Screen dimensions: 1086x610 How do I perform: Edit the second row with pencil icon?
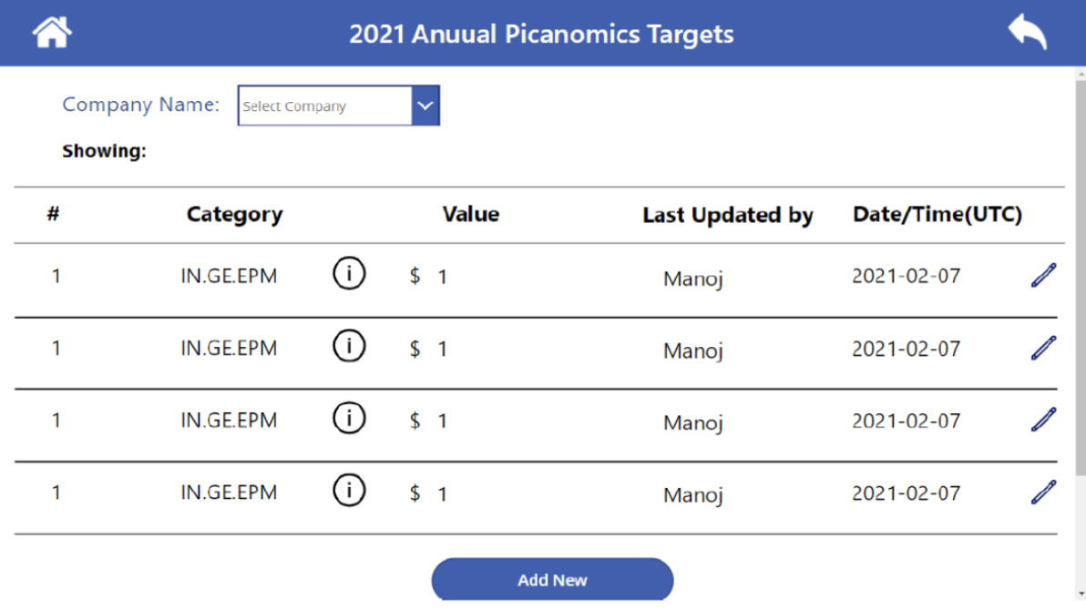click(x=1043, y=347)
